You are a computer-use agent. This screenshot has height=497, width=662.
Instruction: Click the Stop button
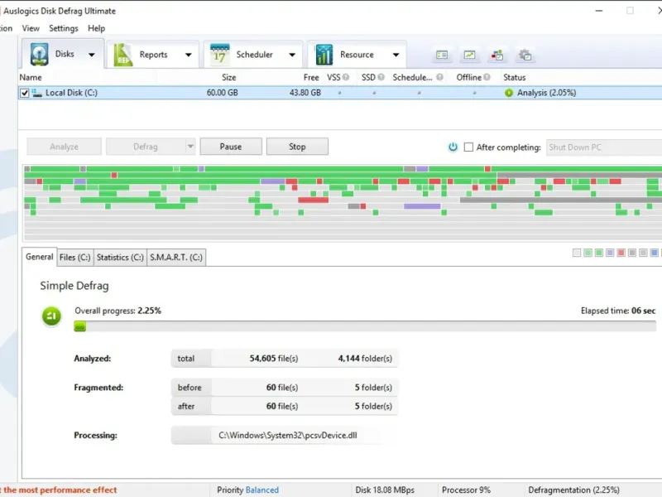297,147
